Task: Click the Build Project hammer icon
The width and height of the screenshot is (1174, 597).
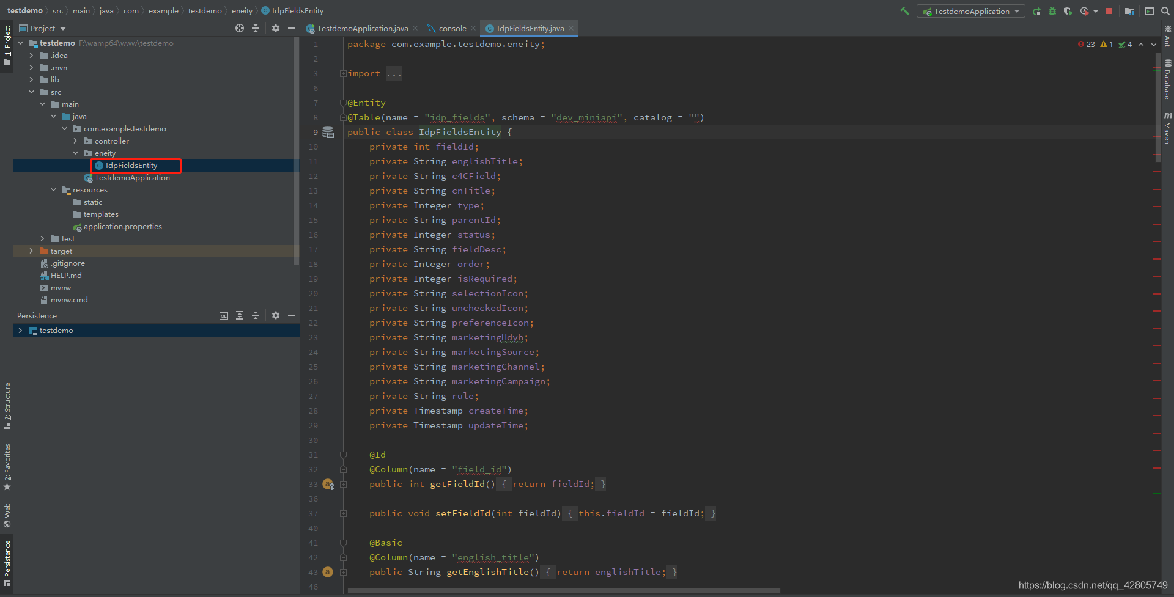Action: tap(904, 11)
